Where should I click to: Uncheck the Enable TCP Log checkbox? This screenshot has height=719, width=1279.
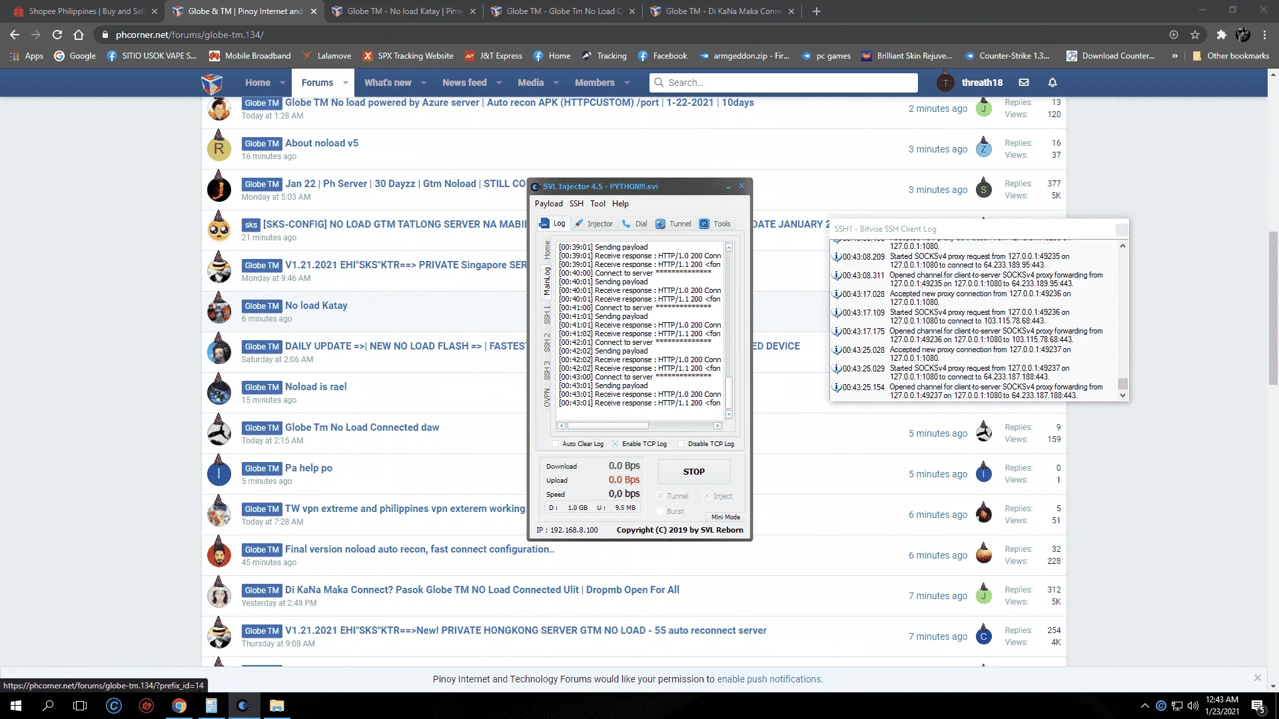616,444
